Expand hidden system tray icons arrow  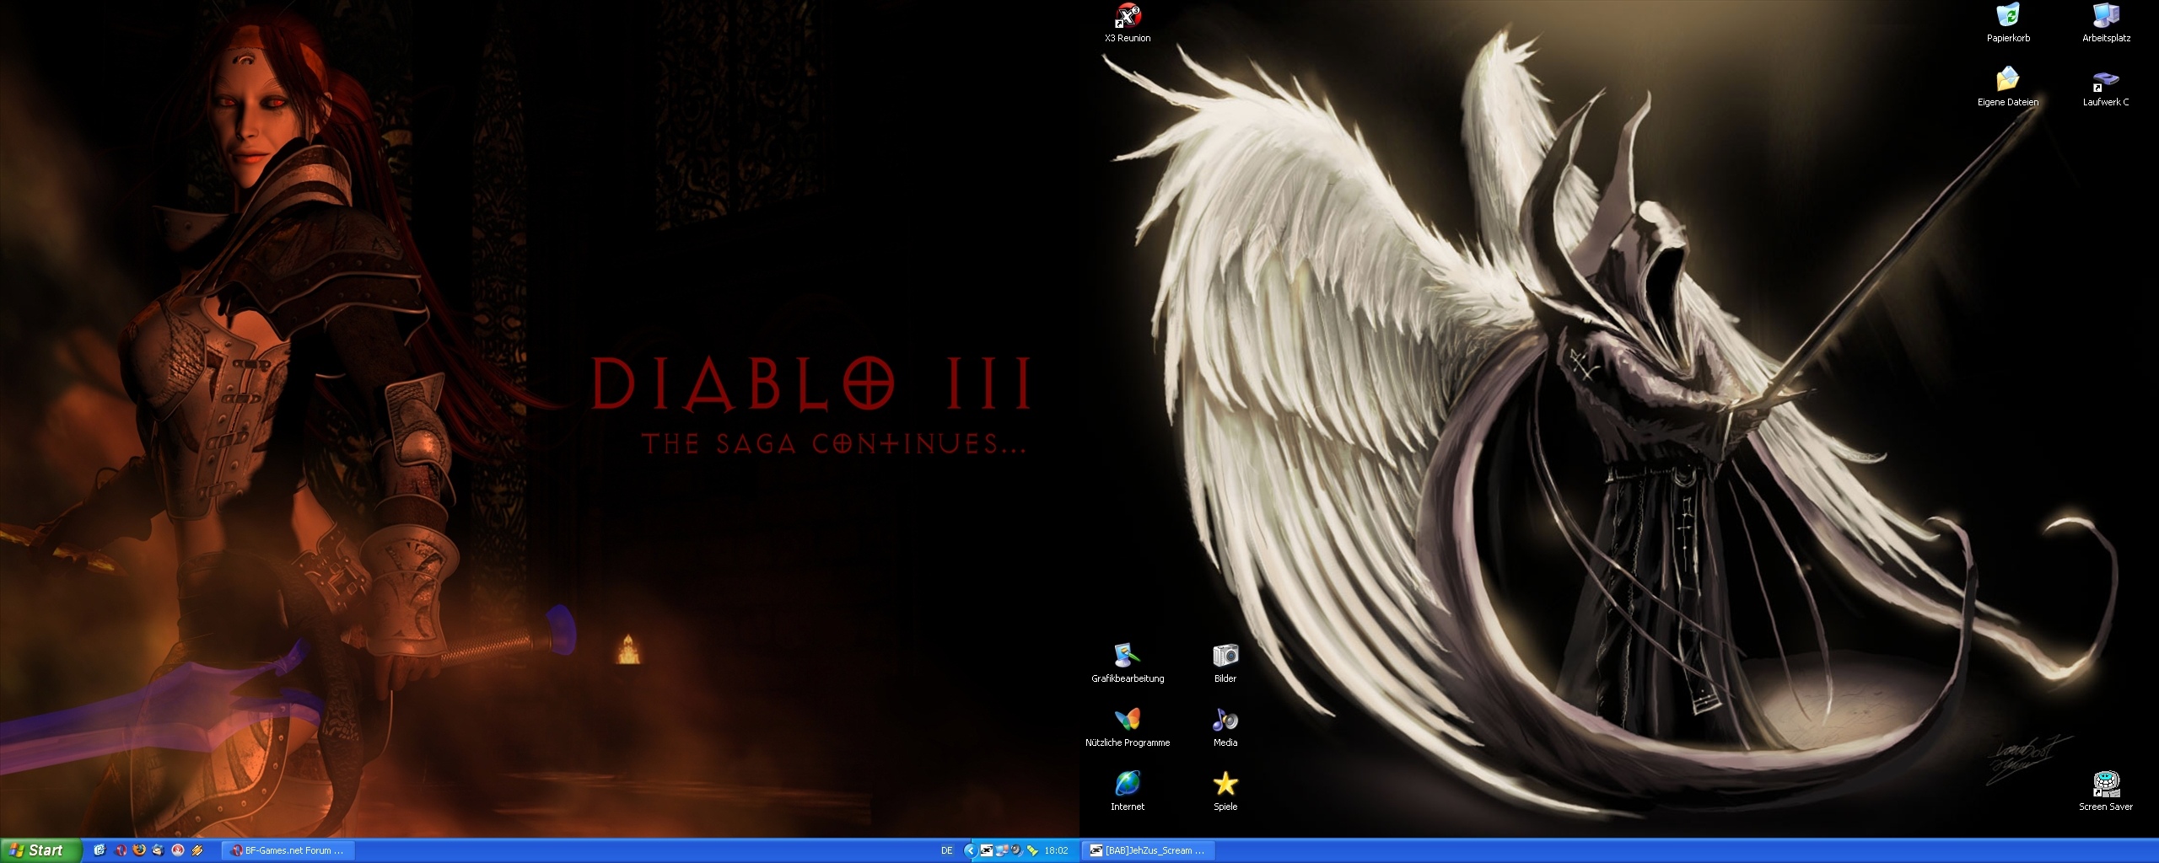point(970,850)
